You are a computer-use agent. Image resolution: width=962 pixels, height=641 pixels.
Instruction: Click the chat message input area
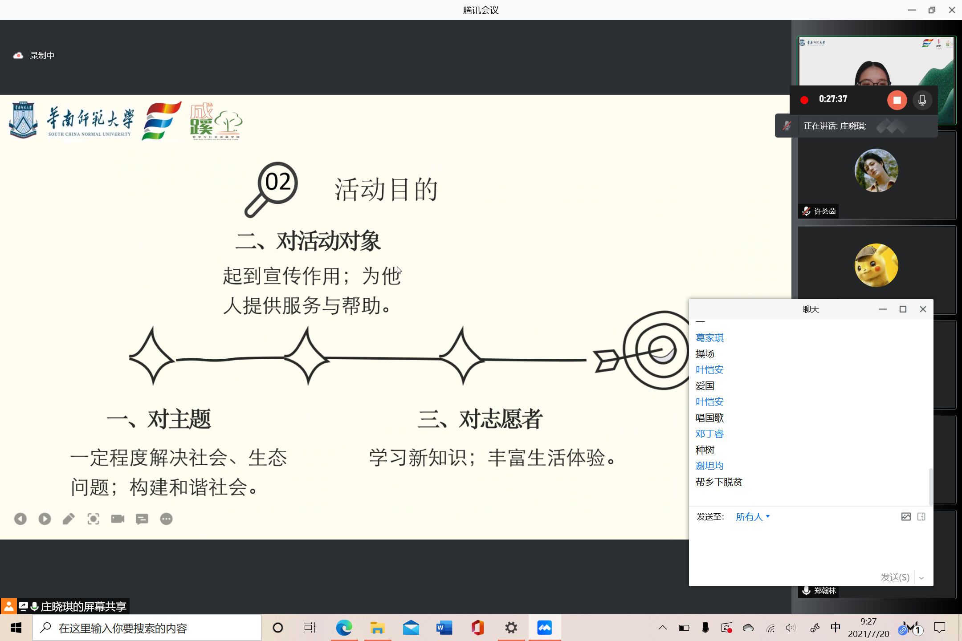click(811, 548)
